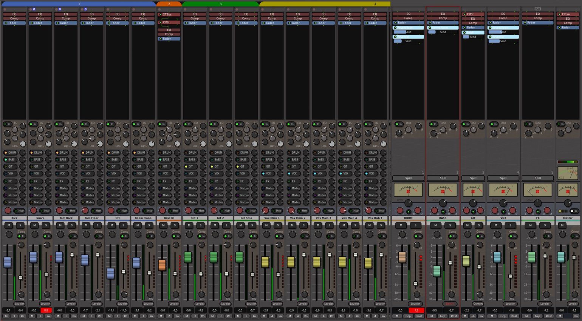Toggle the Kick EQ In switch
Screen dimensions: 582x321
7,124
